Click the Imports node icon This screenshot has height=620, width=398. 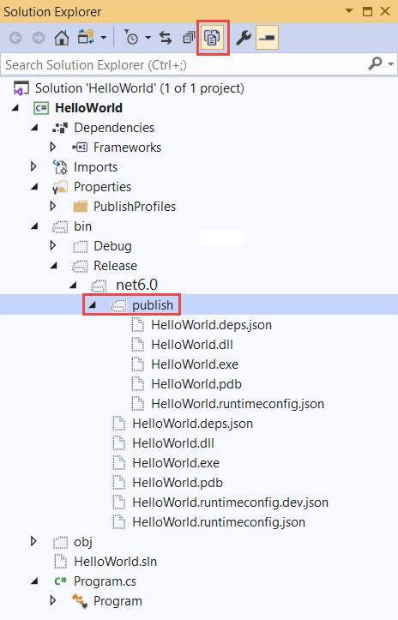coord(60,167)
